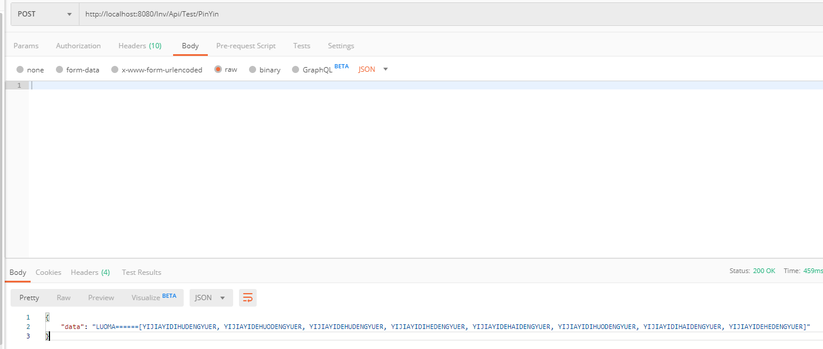Open the response JSON format dropdown

pos(211,298)
